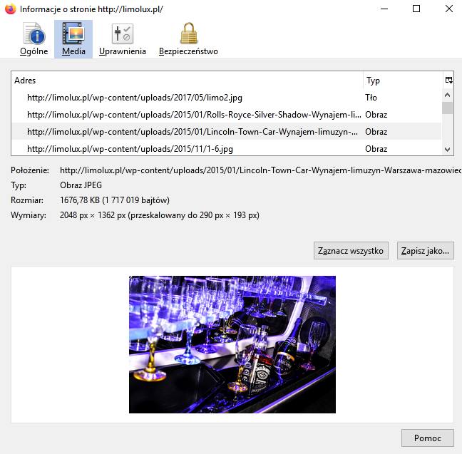Image resolution: width=462 pixels, height=454 pixels.
Task: Click the Firefox logo in title bar
Action: [10, 9]
